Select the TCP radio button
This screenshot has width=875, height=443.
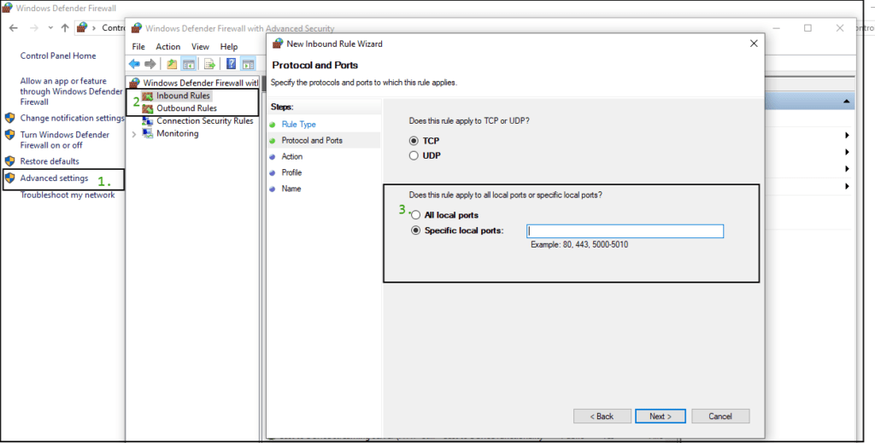[x=414, y=141]
